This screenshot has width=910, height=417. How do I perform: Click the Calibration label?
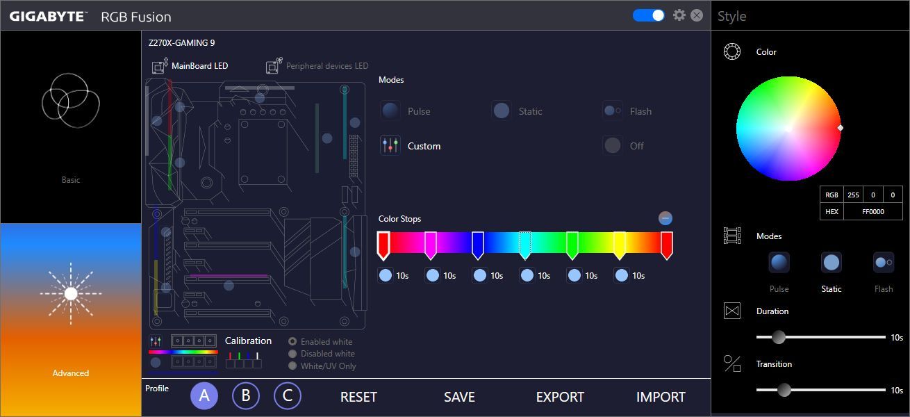248,341
